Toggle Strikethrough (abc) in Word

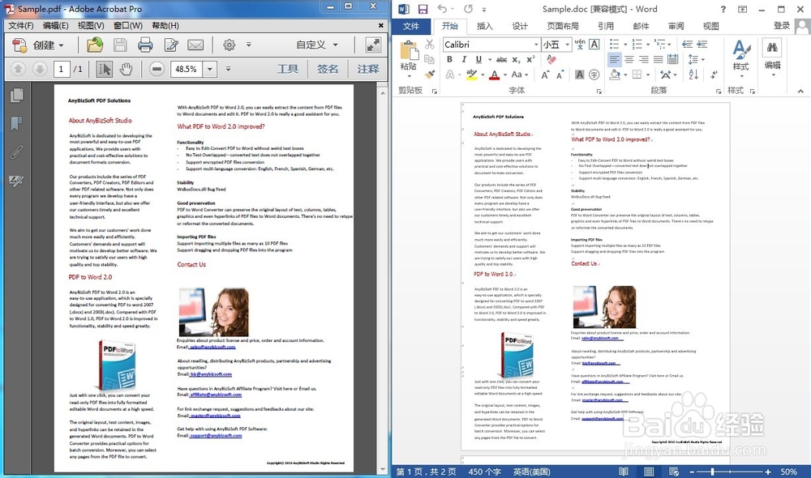pos(501,59)
